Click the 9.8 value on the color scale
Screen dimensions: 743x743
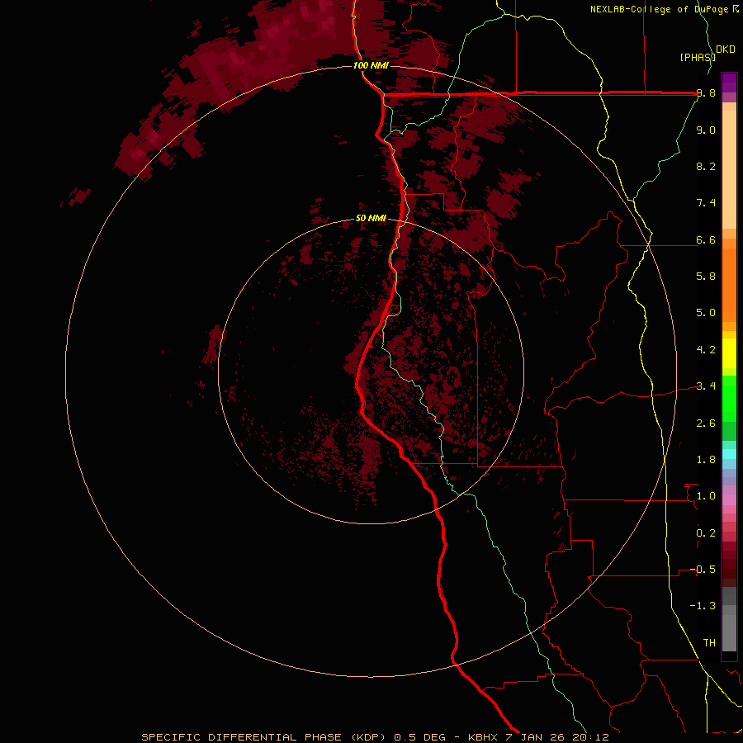coord(706,93)
